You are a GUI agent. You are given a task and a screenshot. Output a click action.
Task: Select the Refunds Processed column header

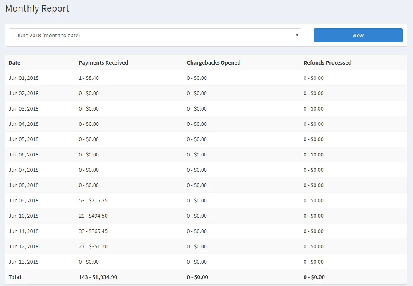[327, 62]
